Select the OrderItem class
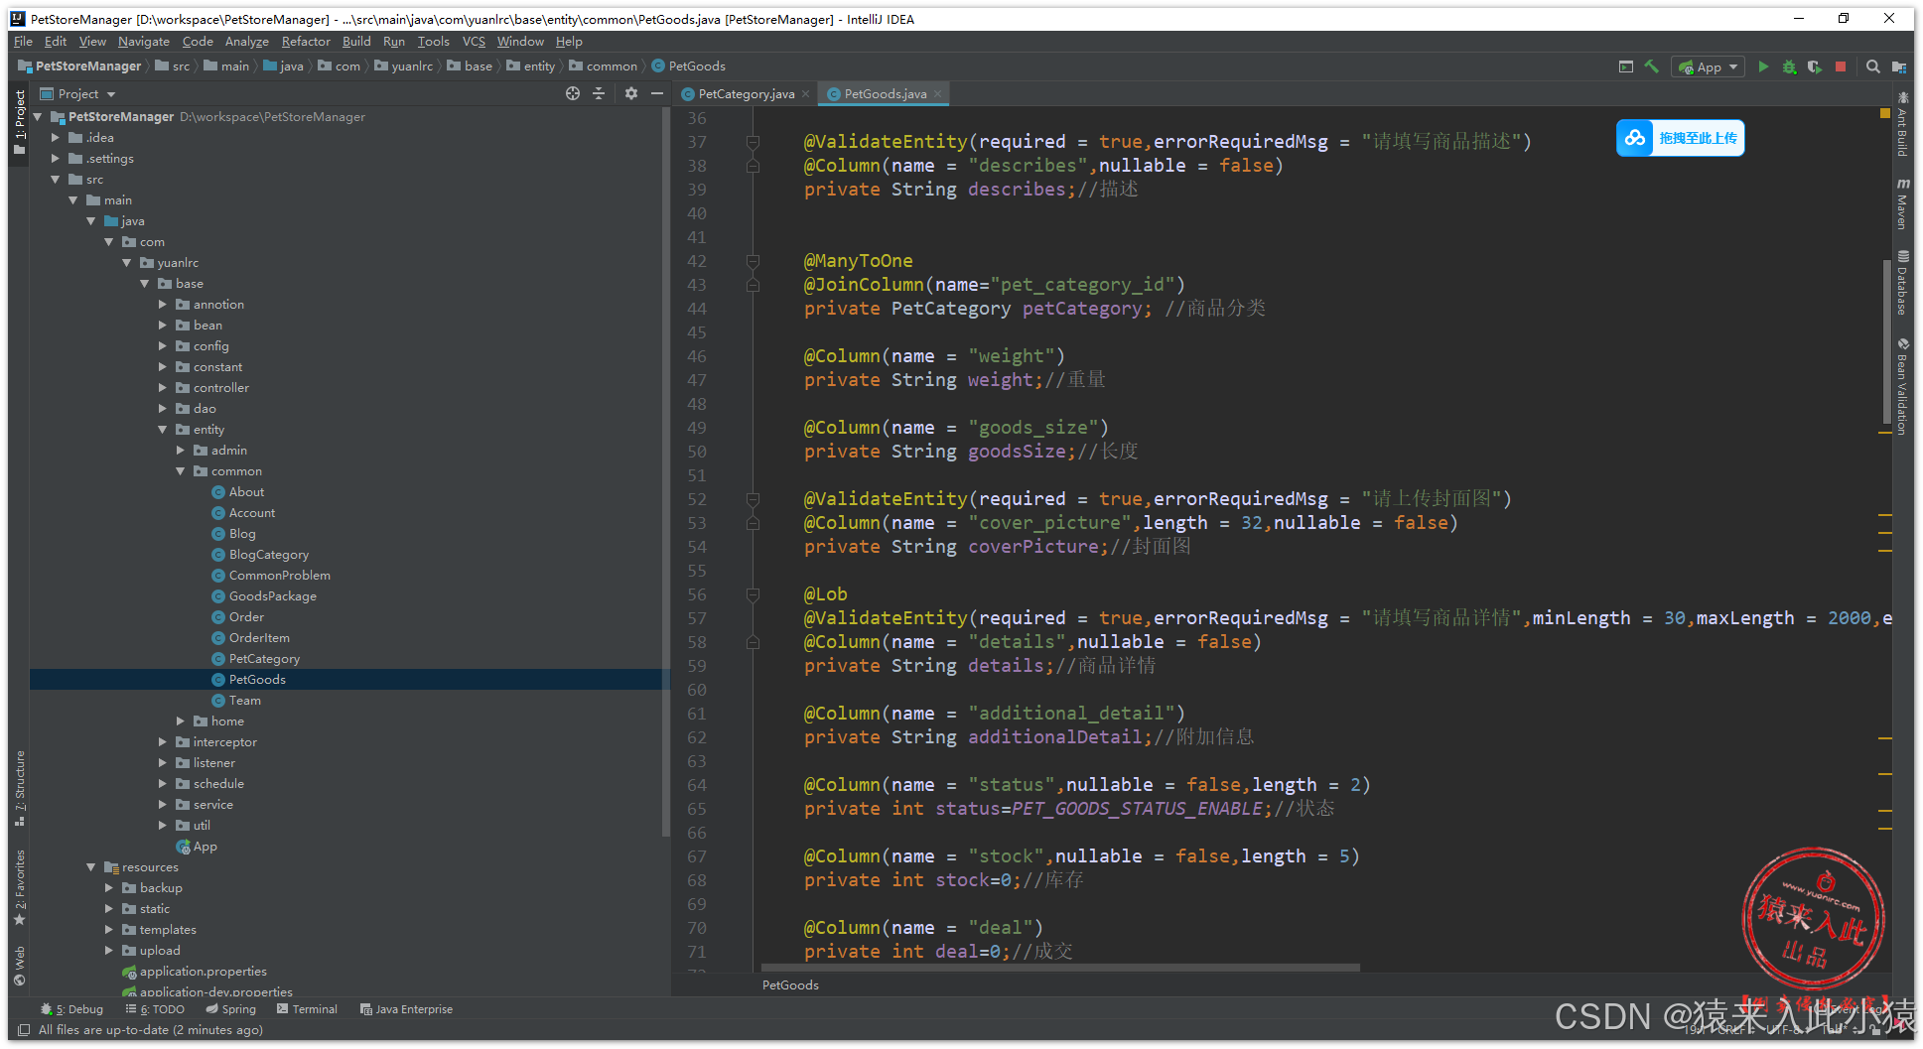The height and width of the screenshot is (1049, 1923). [x=259, y=638]
